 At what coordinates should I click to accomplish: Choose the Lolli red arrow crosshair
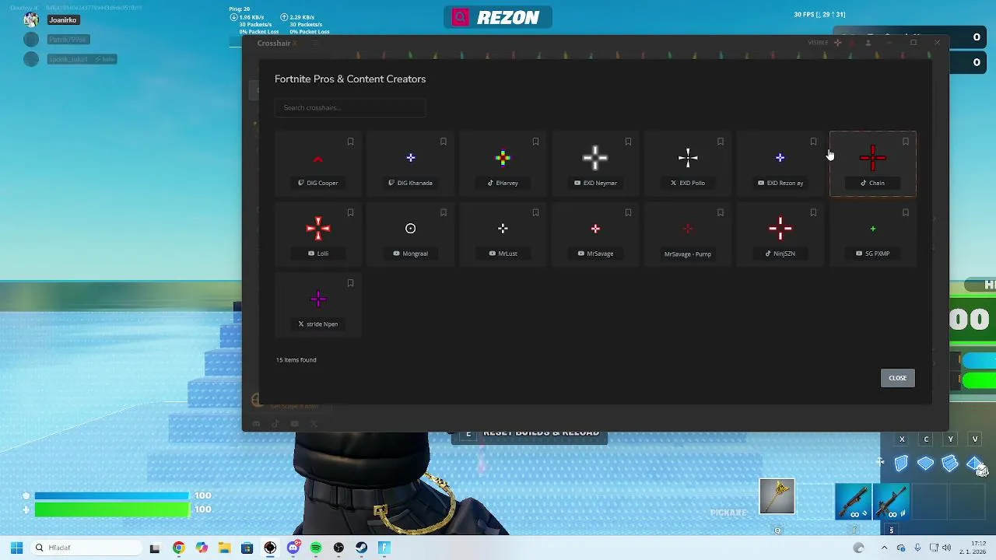[x=317, y=228]
